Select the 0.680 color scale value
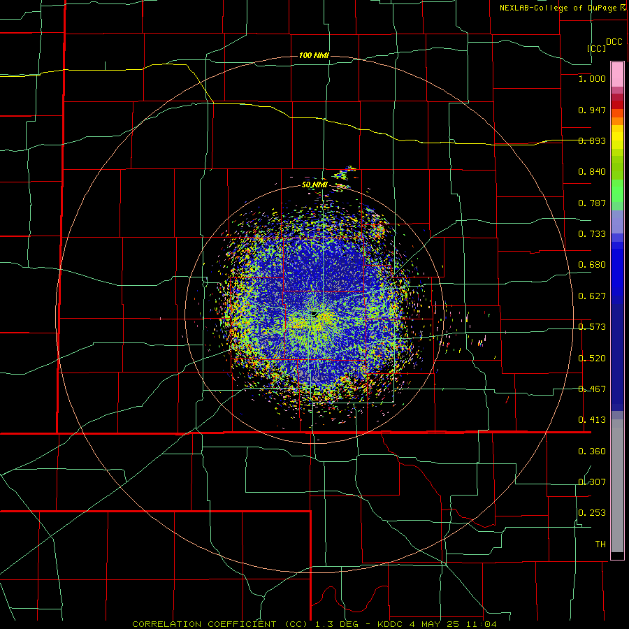 point(592,265)
